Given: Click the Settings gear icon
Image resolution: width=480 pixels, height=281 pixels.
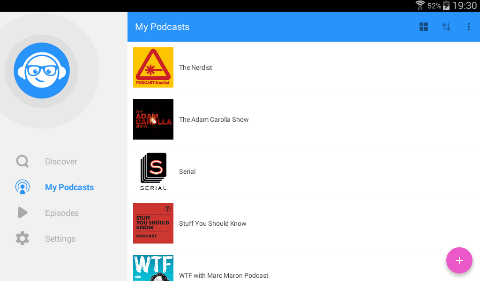Looking at the screenshot, I should coord(22,238).
